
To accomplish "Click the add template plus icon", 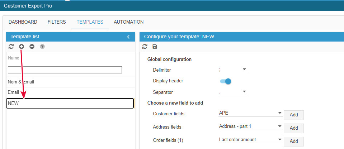I will coord(22,47).
